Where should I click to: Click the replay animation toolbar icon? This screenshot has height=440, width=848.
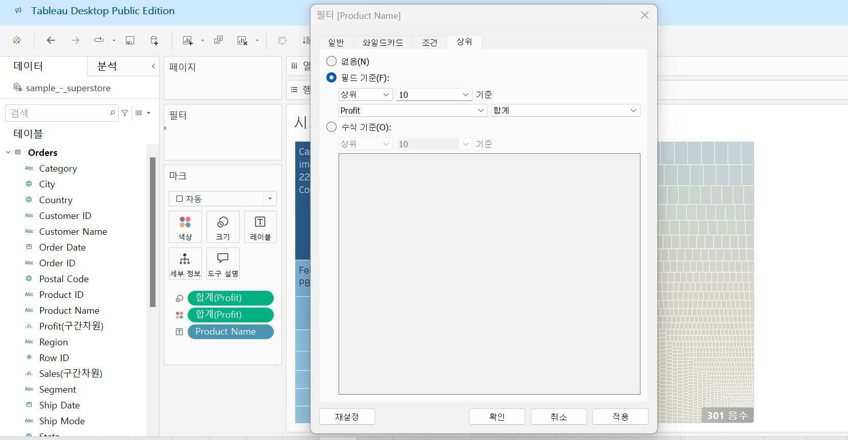[x=99, y=40]
